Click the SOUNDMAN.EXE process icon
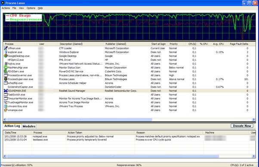The width and height of the screenshot is (259, 167). tap(6, 91)
